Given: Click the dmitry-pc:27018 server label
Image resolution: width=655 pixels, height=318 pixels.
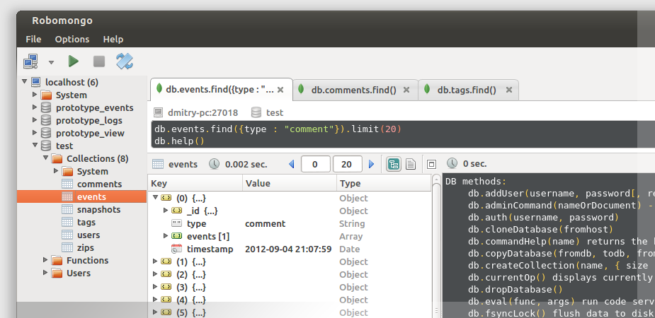Looking at the screenshot, I should pyautogui.click(x=203, y=112).
